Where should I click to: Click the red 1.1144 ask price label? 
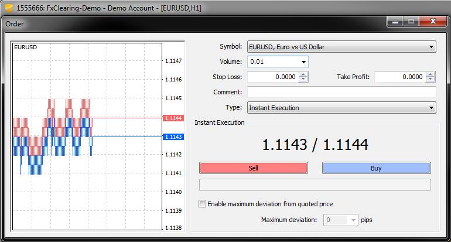[x=174, y=118]
